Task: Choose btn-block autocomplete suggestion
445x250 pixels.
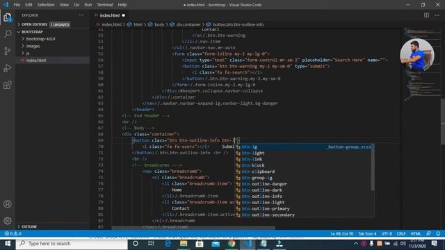Action: [304, 165]
